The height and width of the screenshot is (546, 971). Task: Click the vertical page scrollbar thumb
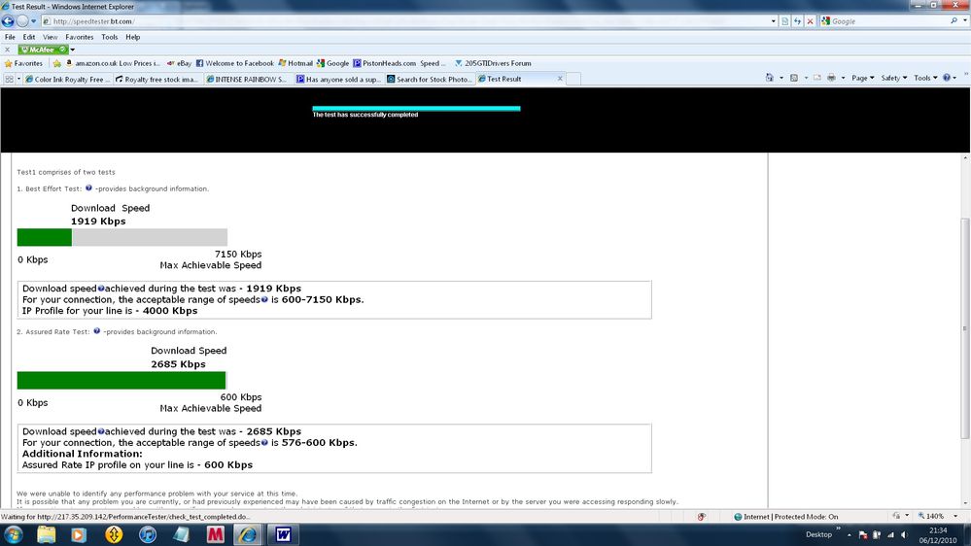tap(965, 327)
